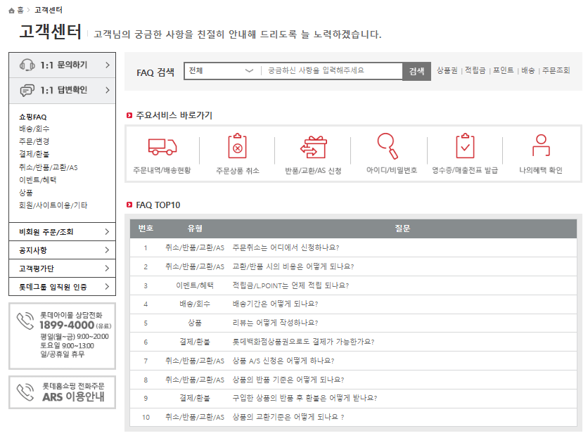This screenshot has width=588, height=438.
Task: Click 홈 text in the breadcrumb
Action: click(20, 10)
